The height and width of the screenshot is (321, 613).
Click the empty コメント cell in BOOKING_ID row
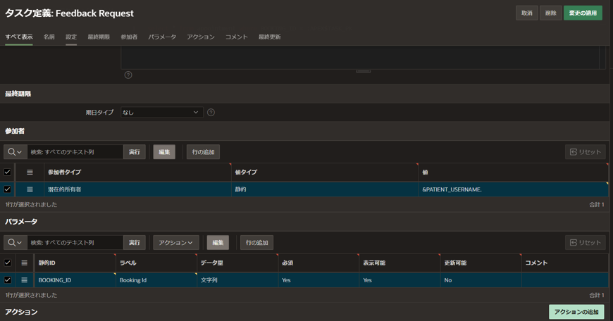(x=565, y=280)
